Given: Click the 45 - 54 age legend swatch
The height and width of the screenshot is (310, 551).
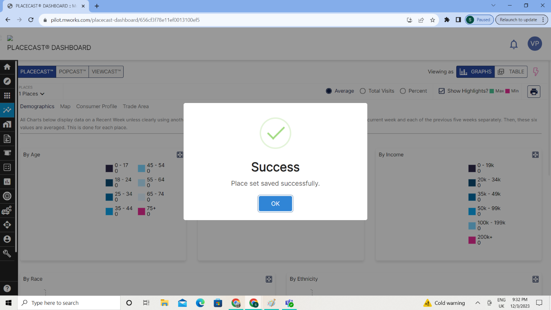Looking at the screenshot, I should coord(141,168).
